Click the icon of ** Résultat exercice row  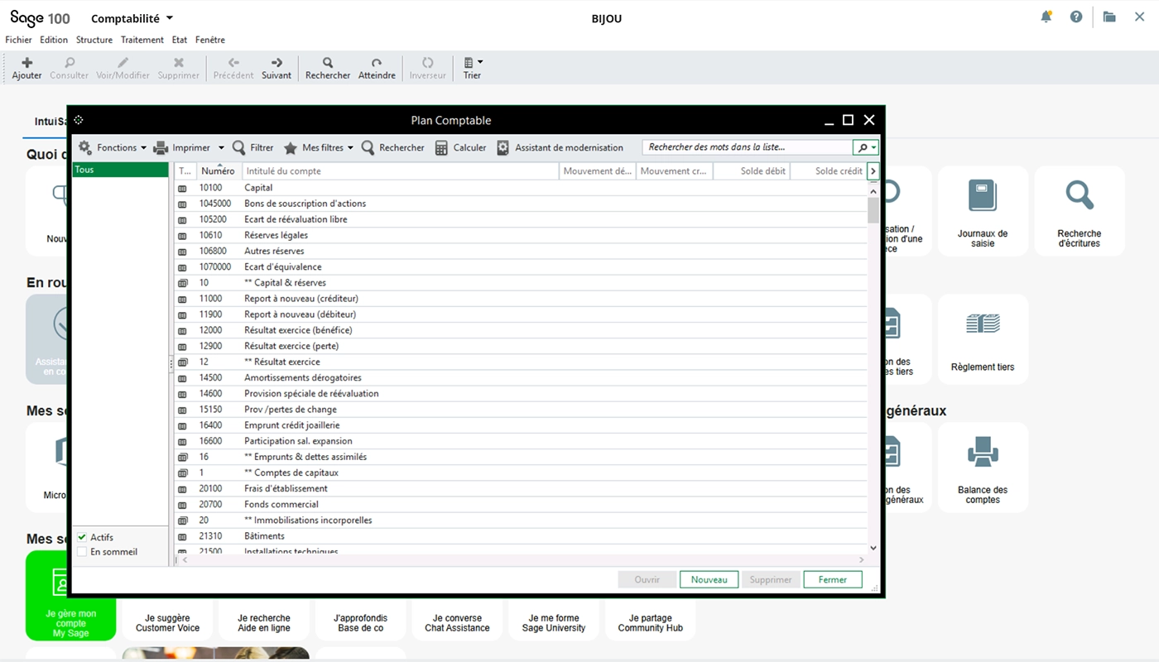[183, 362]
